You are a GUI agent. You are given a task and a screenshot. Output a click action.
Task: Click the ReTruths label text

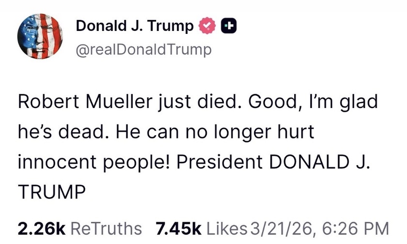[106, 227]
